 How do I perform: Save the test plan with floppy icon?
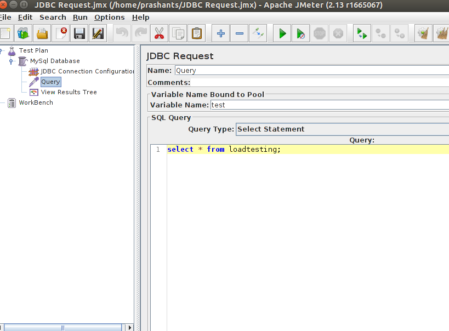coord(79,33)
